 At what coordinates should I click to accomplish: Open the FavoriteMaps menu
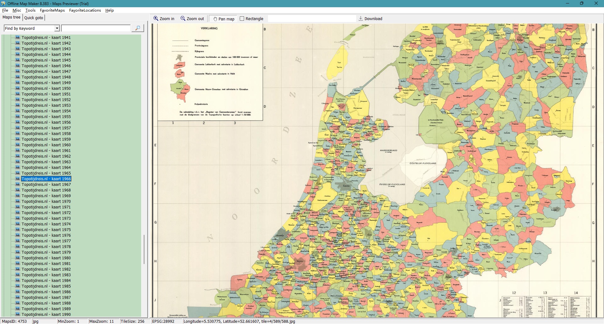pos(52,10)
